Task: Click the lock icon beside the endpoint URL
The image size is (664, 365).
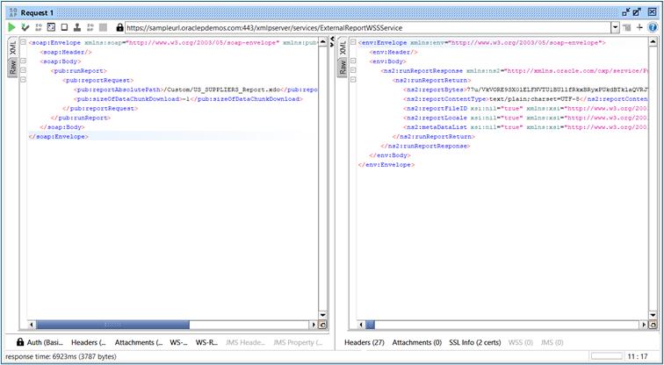Action: click(119, 27)
